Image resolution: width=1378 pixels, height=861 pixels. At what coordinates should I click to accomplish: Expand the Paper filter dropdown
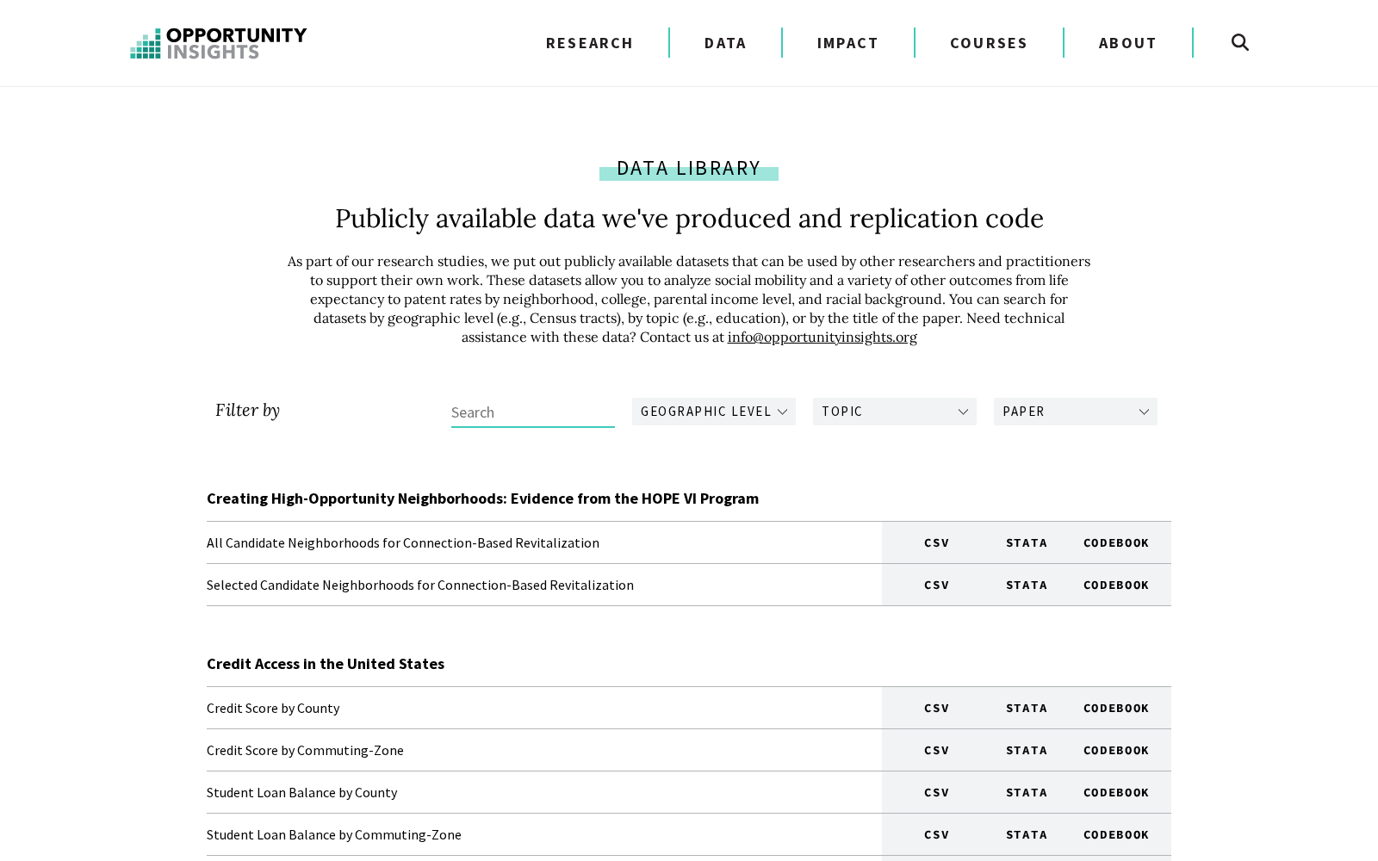(1076, 412)
